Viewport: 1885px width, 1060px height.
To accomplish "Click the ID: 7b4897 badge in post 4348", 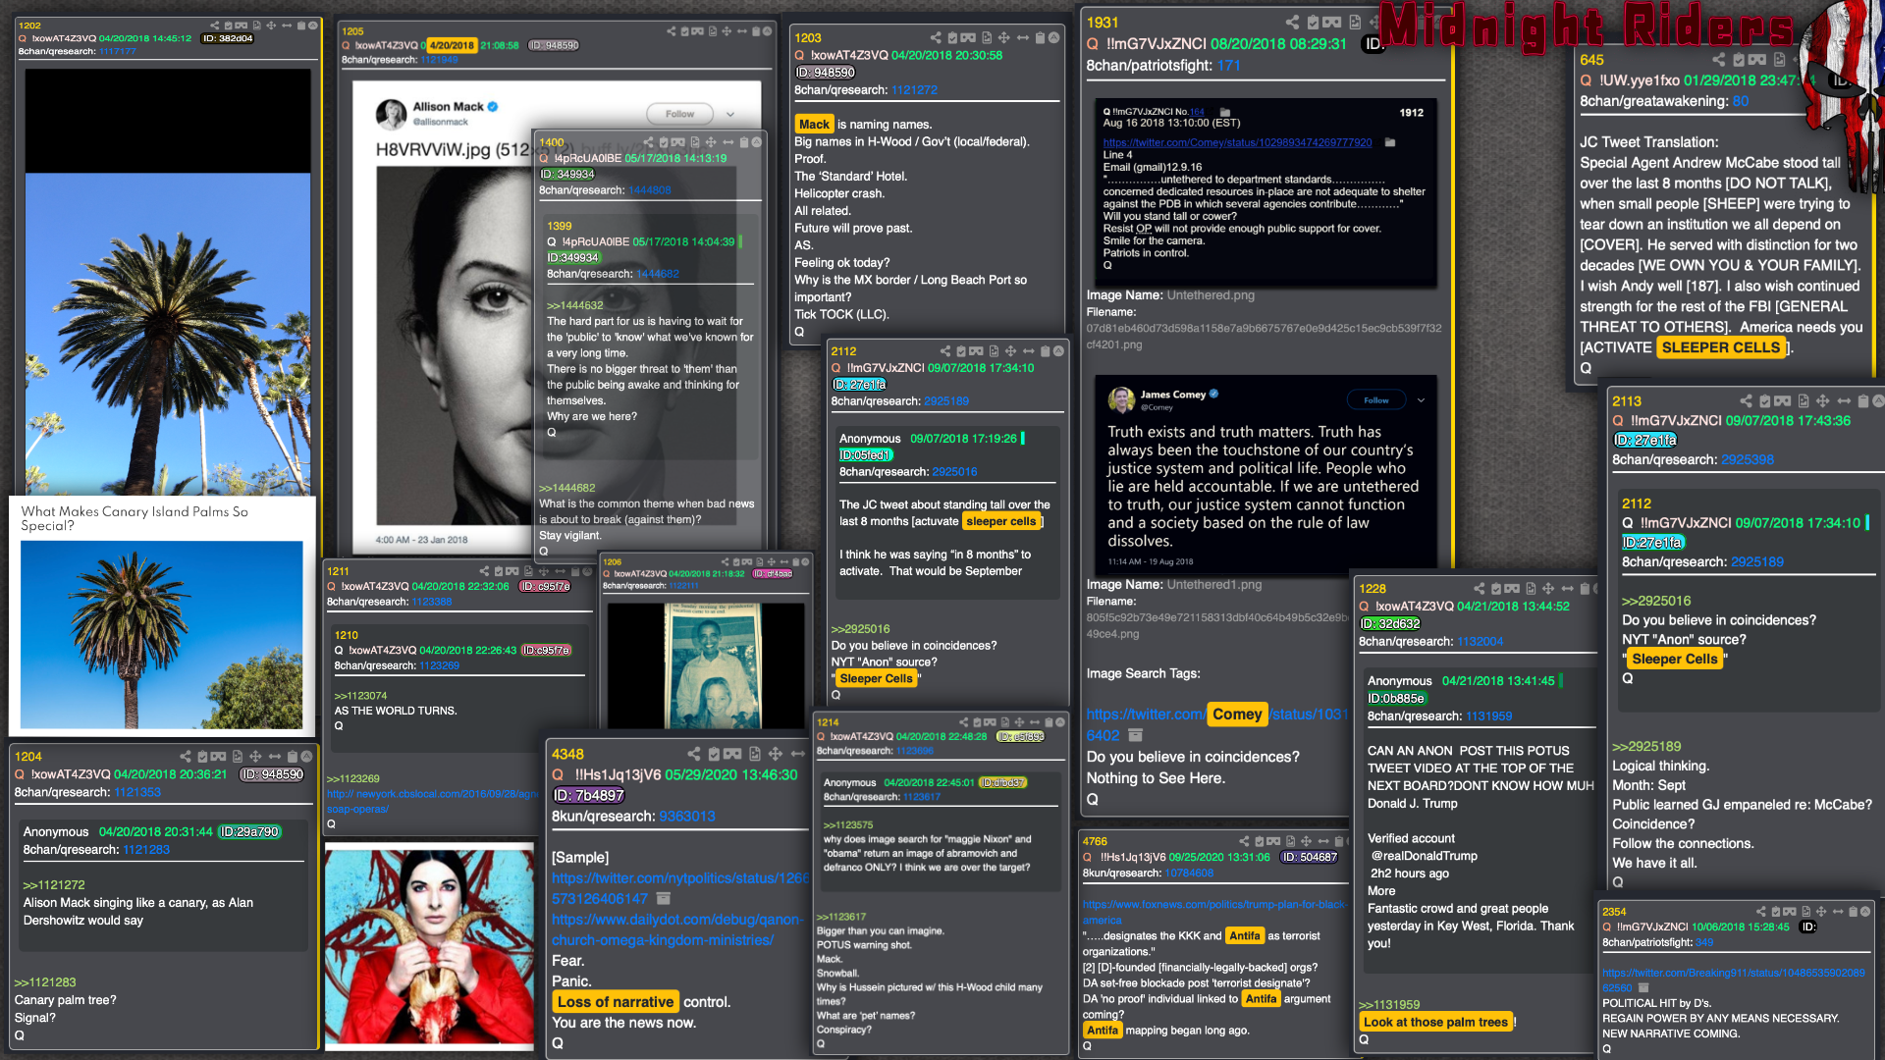I will (x=588, y=795).
